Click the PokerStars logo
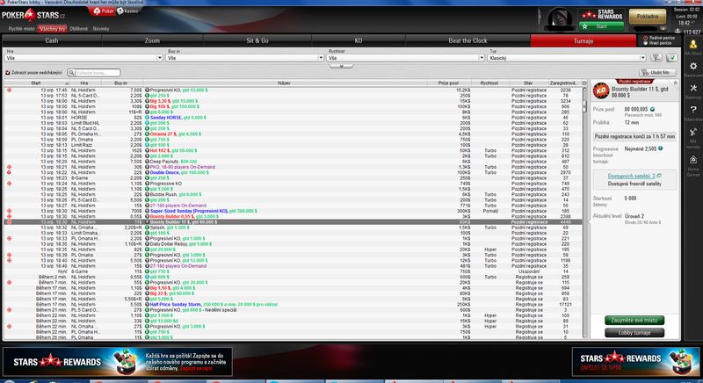 coord(33,15)
